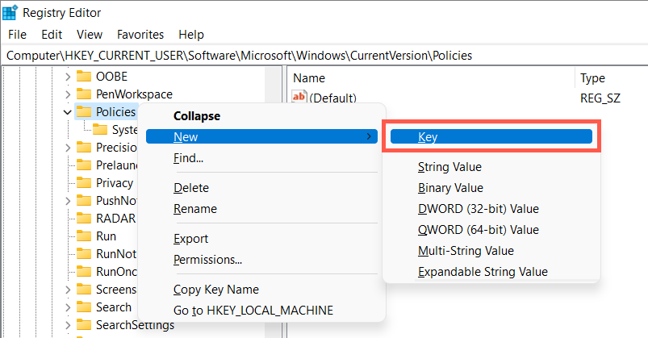Viewport: 648px width, 338px height.
Task: Collapse the Policies tree node arrow
Action: 67,112
